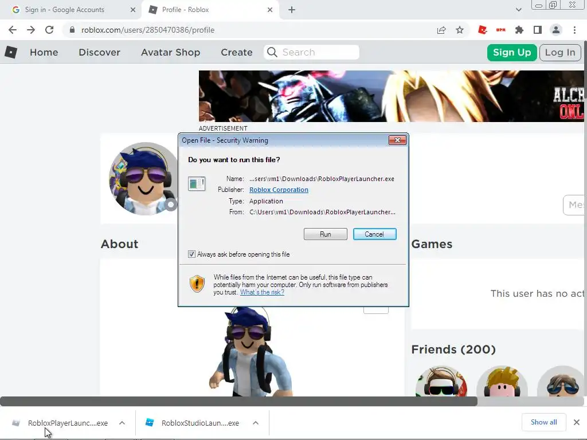The image size is (587, 440).
Task: Open the Chrome three-dot menu
Action: pos(574,30)
